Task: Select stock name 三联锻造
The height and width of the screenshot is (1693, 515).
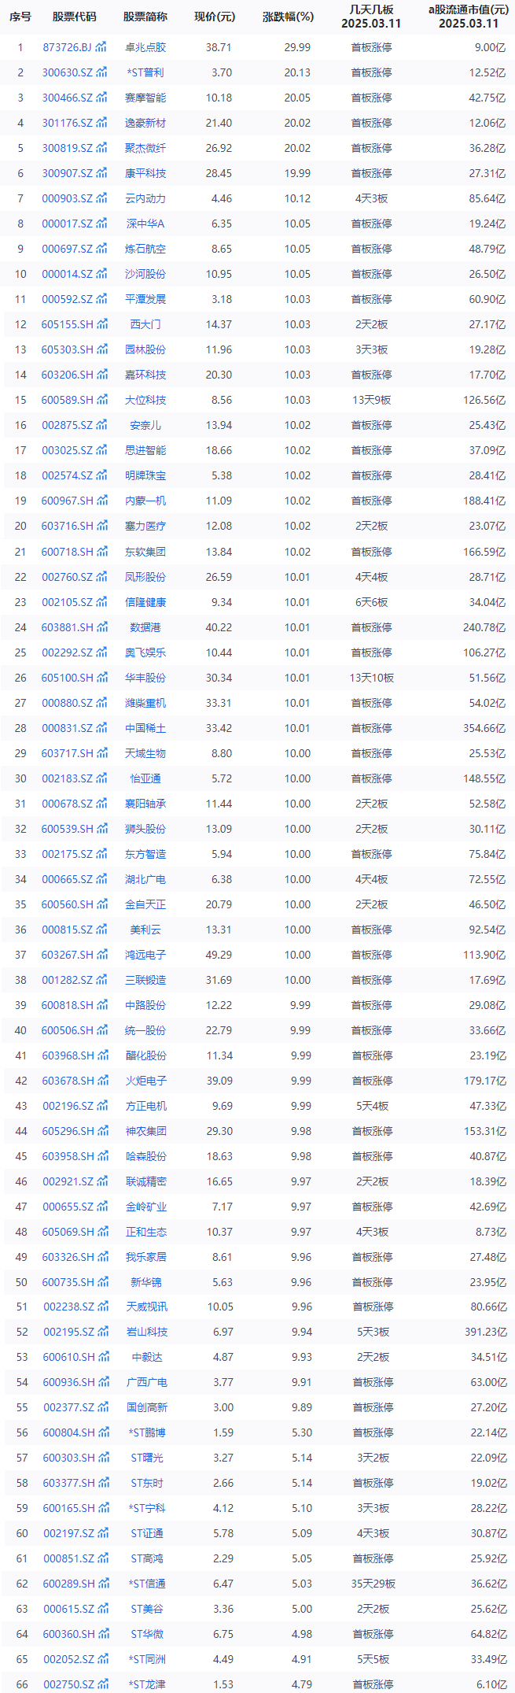Action: click(145, 980)
